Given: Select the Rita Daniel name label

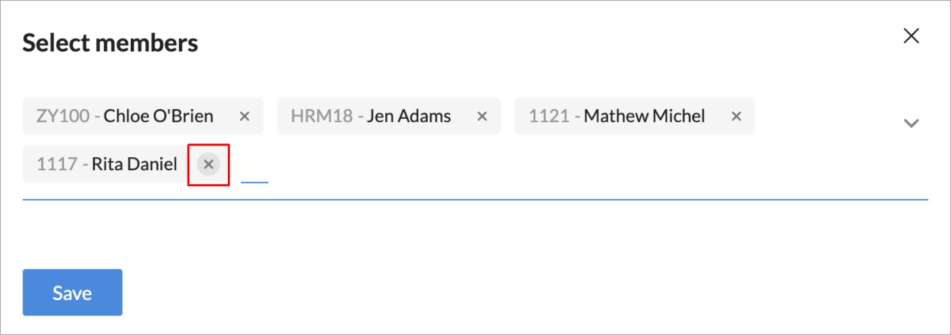Looking at the screenshot, I should pos(134,164).
